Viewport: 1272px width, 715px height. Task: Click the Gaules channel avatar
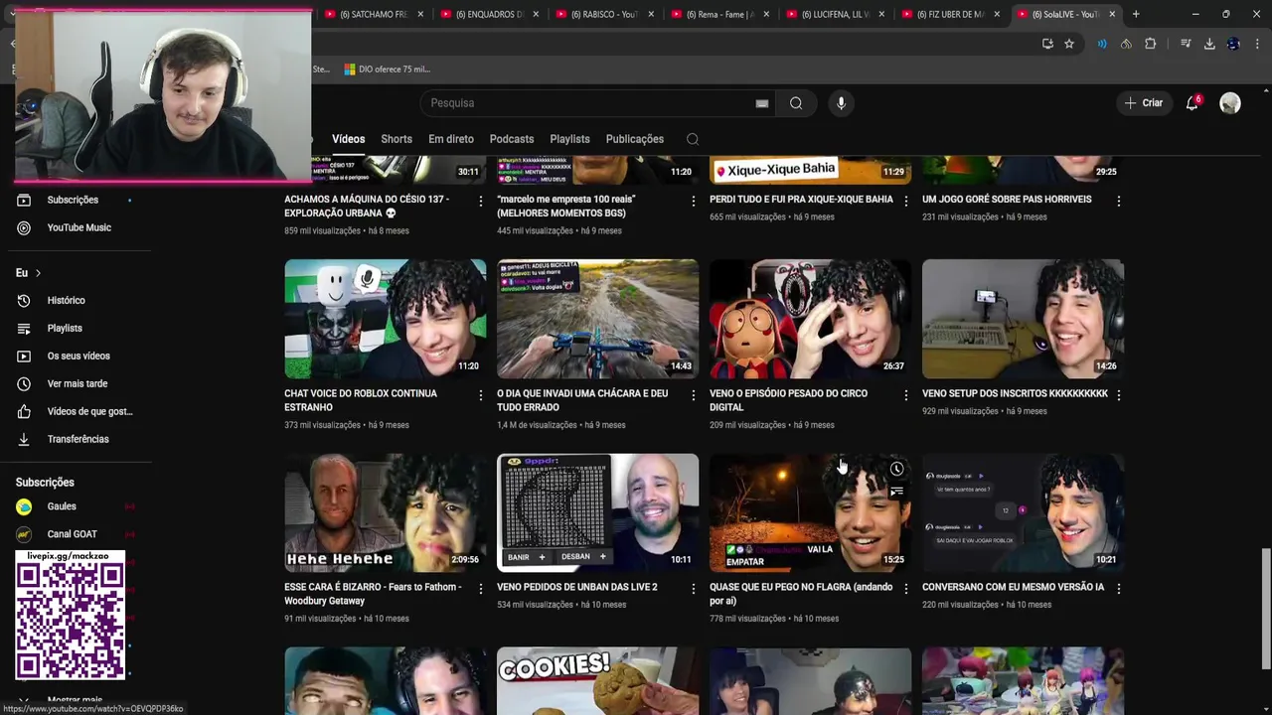(24, 506)
